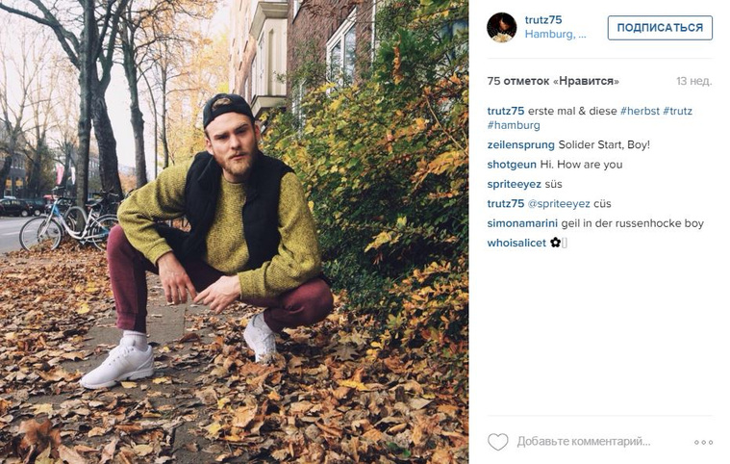Visit whoisalicet's profile
Image resolution: width=730 pixels, height=464 pixels.
(516, 243)
